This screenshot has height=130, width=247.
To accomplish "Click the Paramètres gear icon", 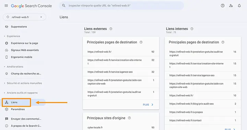I will point(7,109).
